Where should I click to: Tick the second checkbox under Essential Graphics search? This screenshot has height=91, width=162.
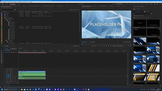click(134, 18)
